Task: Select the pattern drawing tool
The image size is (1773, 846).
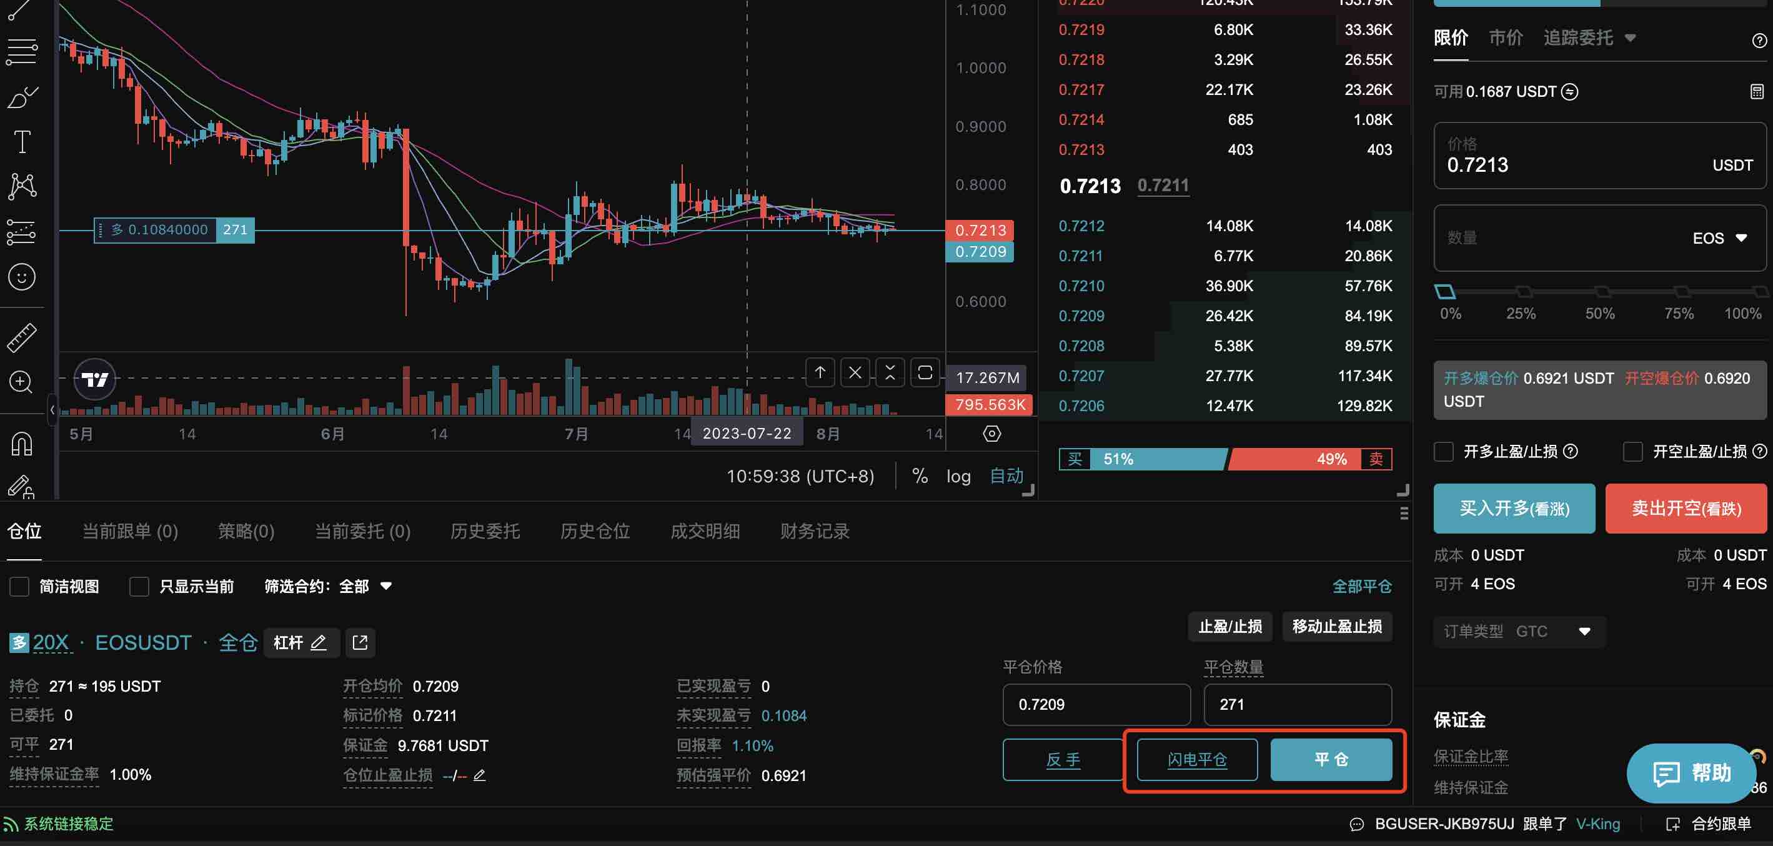Action: 22,186
